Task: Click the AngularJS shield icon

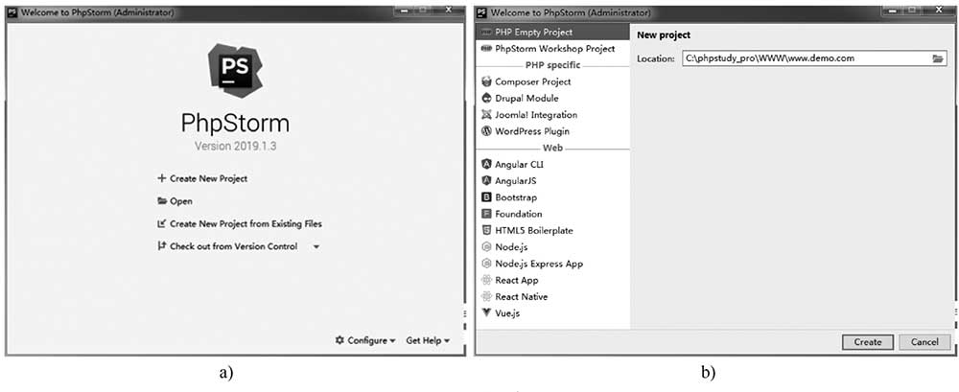Action: [487, 180]
